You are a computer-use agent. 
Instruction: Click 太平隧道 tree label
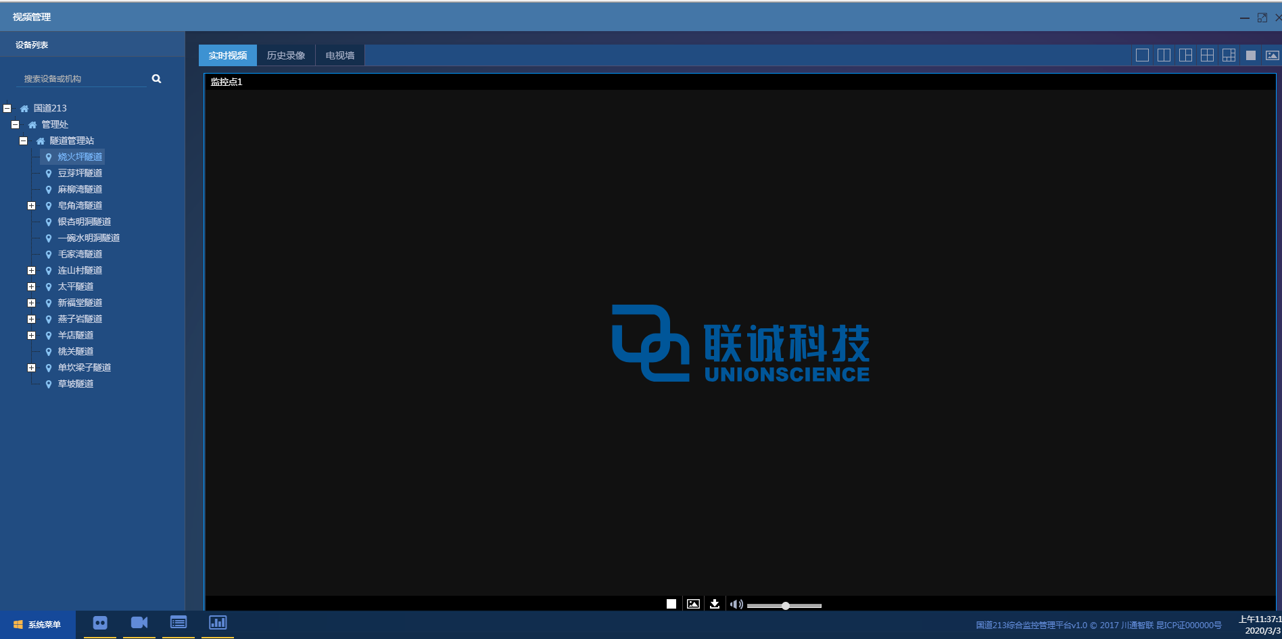76,286
